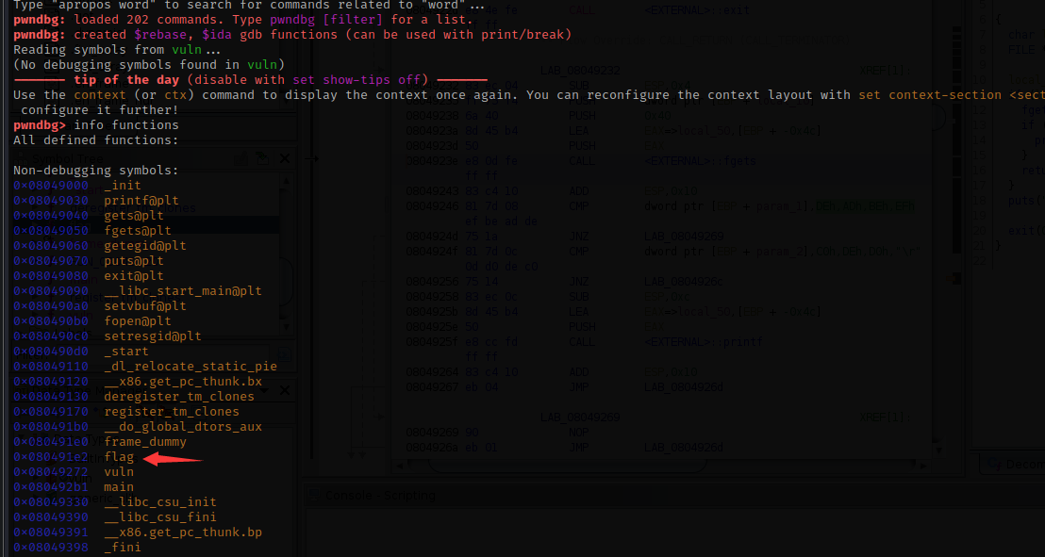Click the puts@plt symbol
This screenshot has height=557, width=1045.
coord(133,260)
